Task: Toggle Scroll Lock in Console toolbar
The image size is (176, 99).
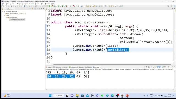Action: tap(153, 67)
